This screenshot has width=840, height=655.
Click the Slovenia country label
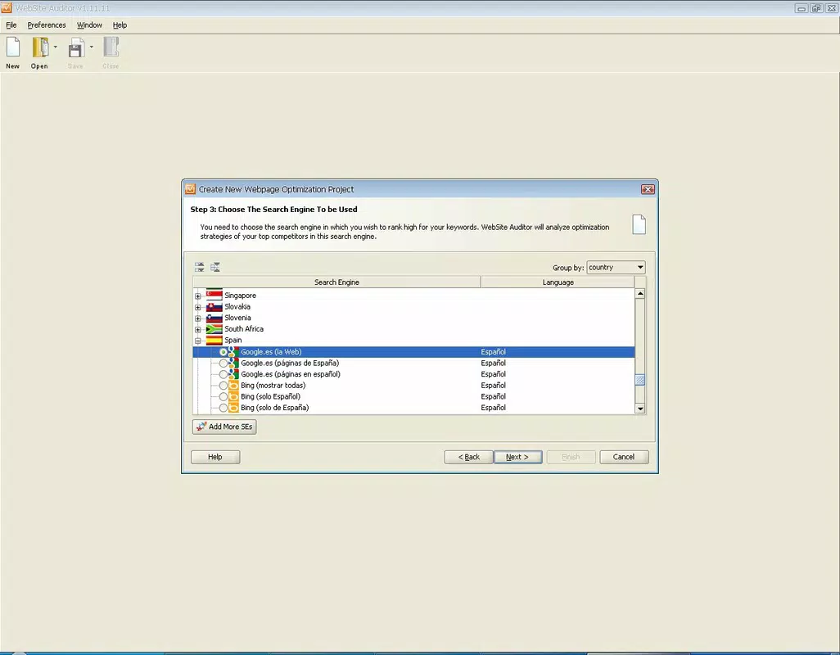[x=237, y=318]
